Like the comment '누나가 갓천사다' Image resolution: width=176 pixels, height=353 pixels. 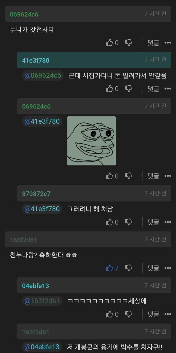click(x=112, y=43)
